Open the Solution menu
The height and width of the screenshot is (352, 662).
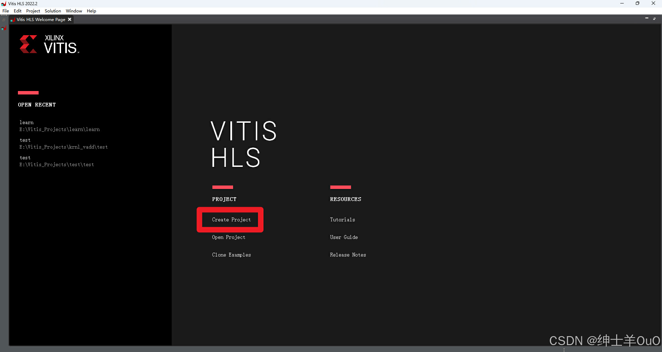click(x=53, y=11)
